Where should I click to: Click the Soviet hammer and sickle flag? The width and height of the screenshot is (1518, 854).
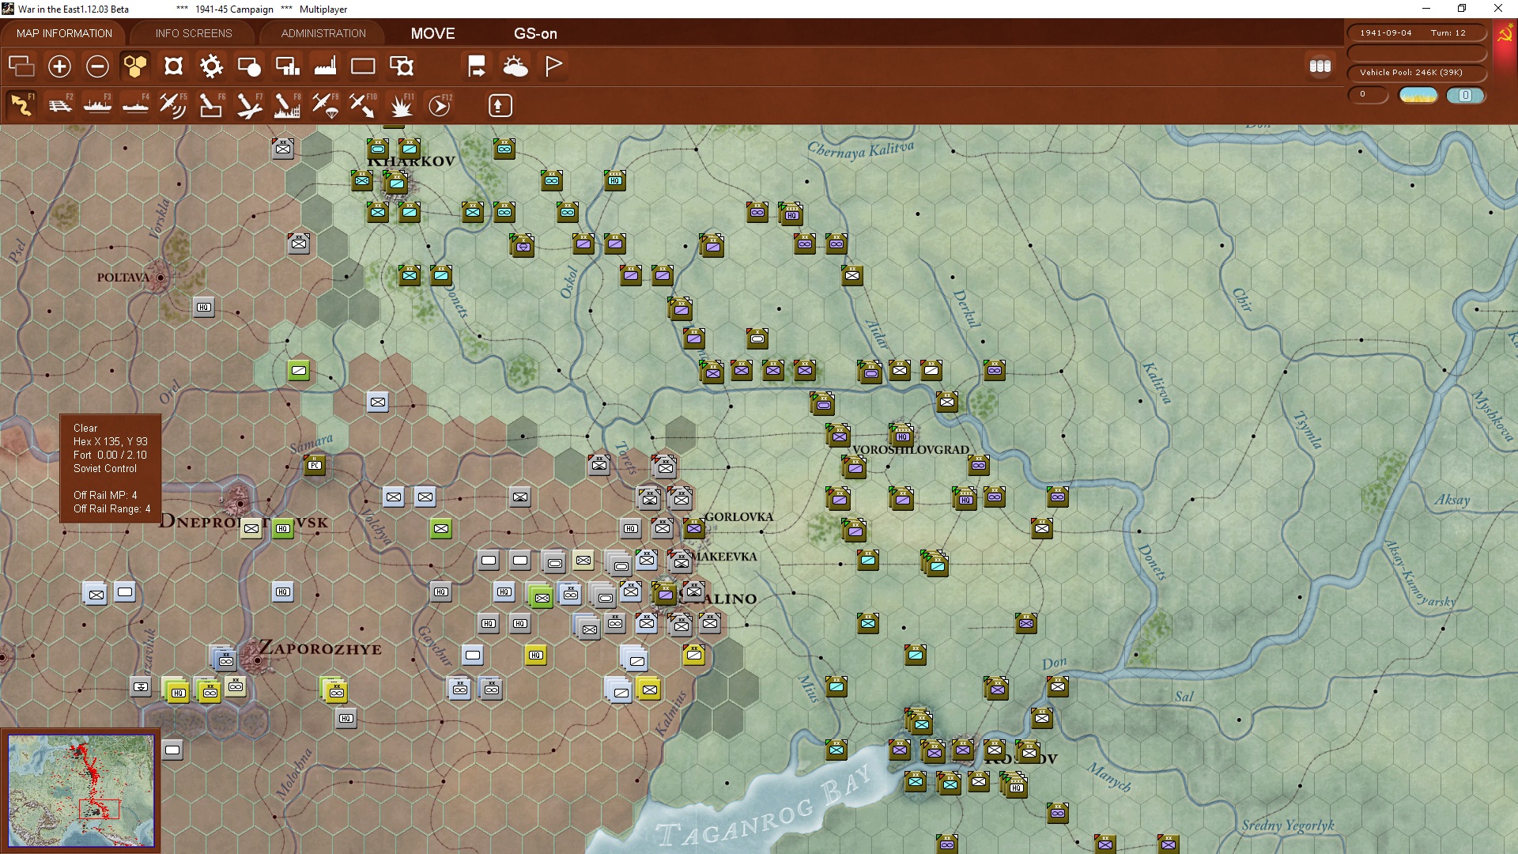coord(1505,35)
